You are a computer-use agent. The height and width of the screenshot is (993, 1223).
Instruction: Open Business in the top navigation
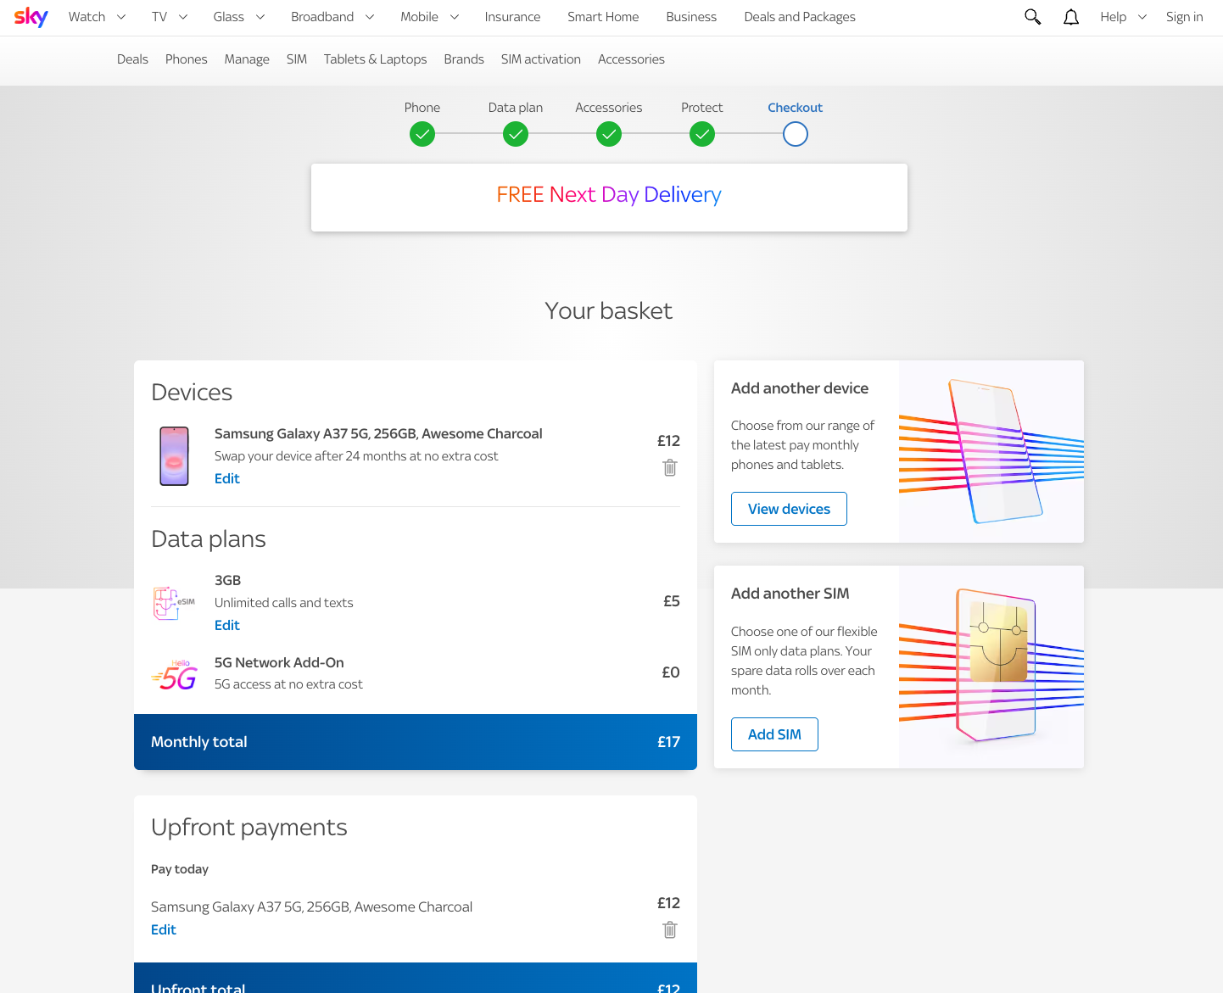[x=691, y=17]
